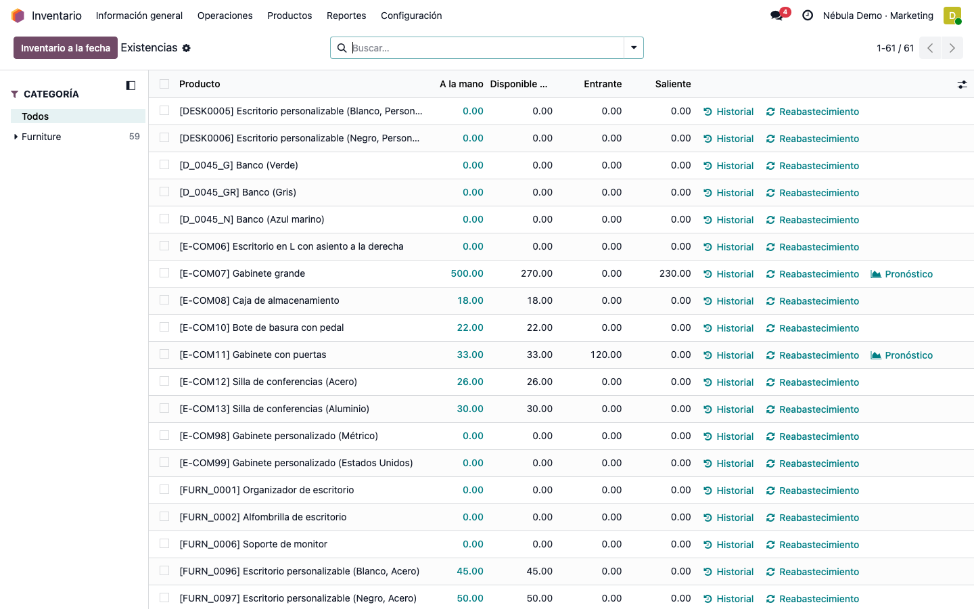This screenshot has height=609, width=974.
Task: Open Reabastecimiento for Gabinete personalizado (Métrico)
Action: [x=812, y=436]
